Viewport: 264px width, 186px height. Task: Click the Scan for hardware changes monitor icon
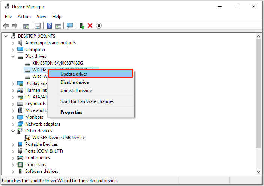[x=70, y=26]
